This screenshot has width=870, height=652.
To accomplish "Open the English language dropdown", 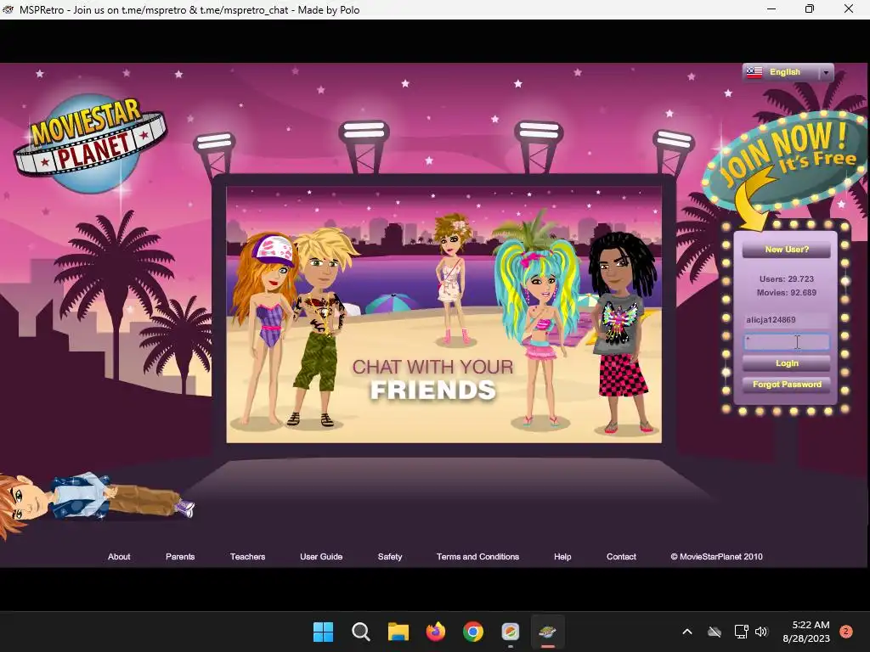I will click(x=788, y=72).
